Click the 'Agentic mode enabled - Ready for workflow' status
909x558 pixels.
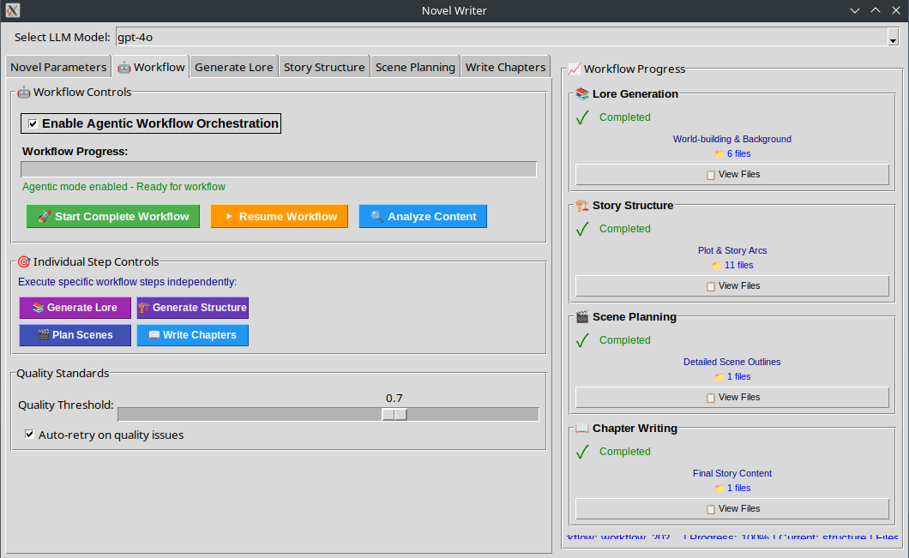point(123,187)
